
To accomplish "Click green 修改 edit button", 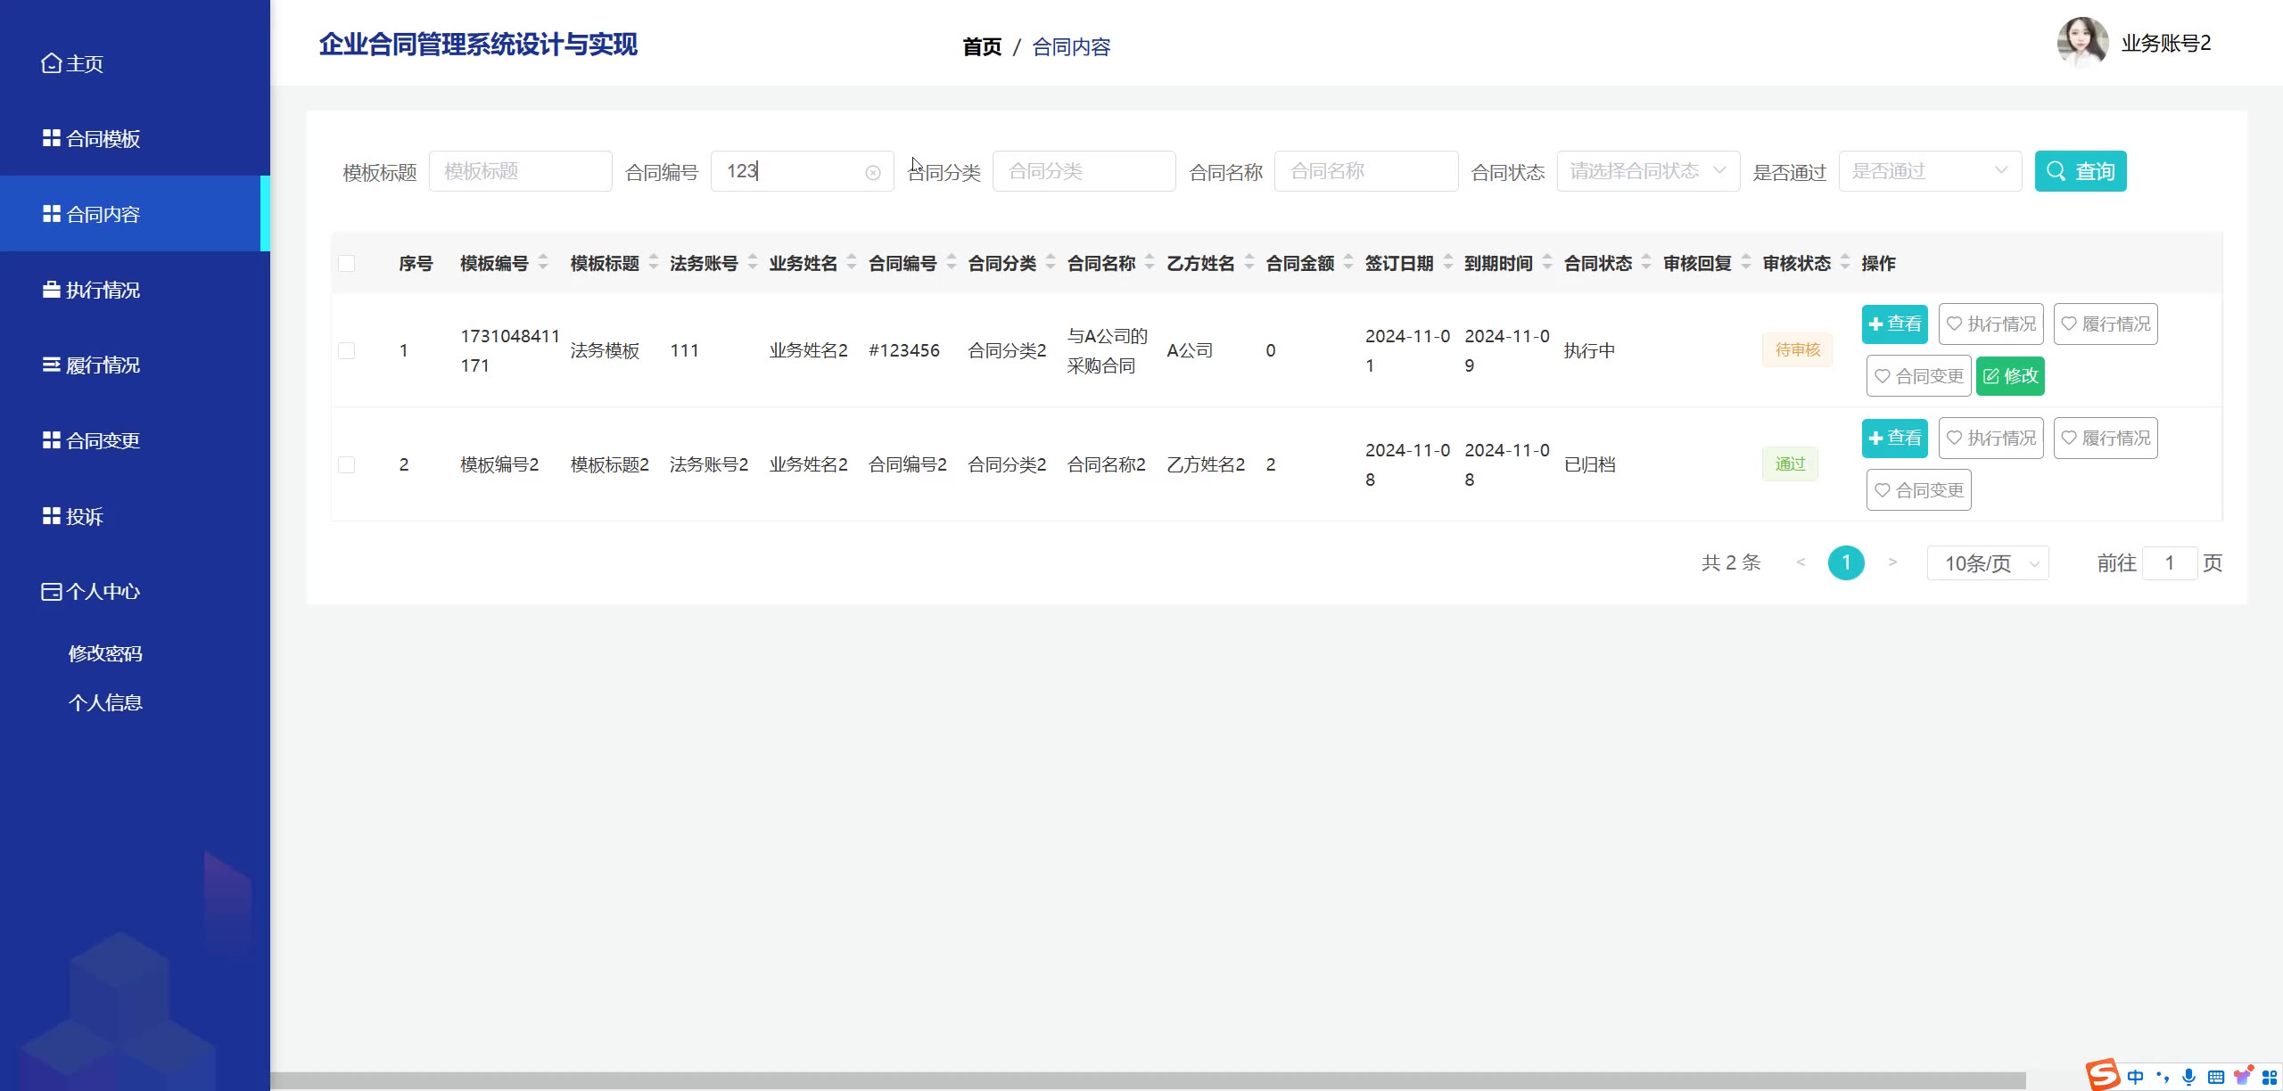I will 2010,376.
